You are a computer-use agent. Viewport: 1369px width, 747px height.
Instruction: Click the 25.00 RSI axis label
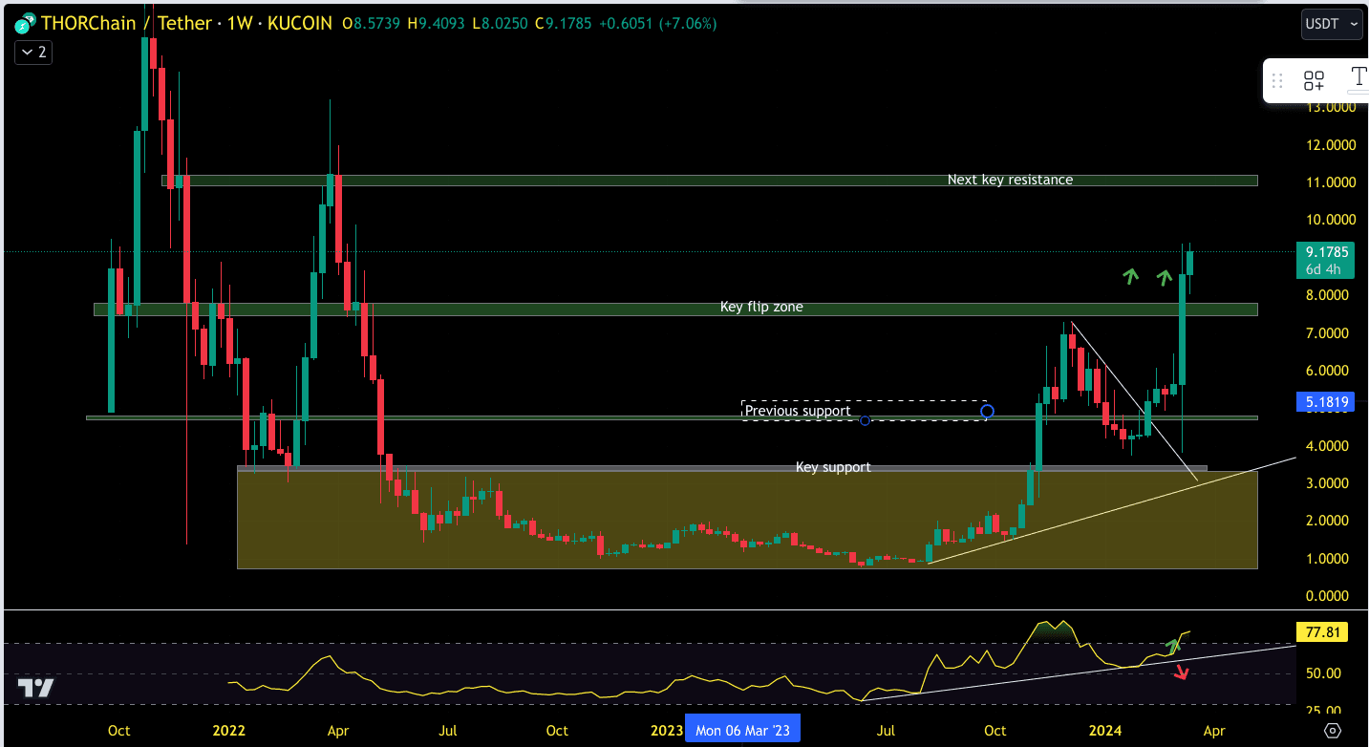click(x=1323, y=711)
